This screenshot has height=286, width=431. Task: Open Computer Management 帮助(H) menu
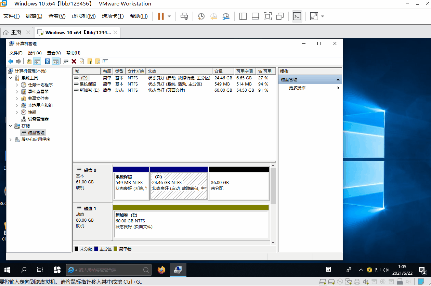[73, 53]
